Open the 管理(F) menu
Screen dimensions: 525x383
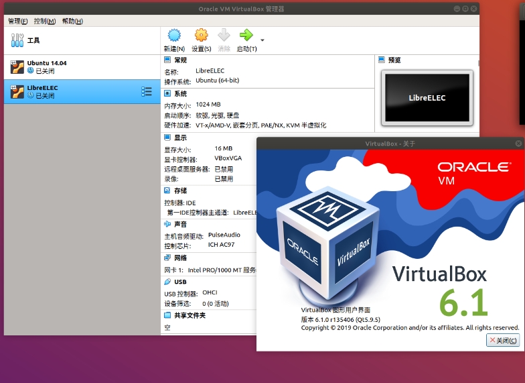[x=17, y=21]
